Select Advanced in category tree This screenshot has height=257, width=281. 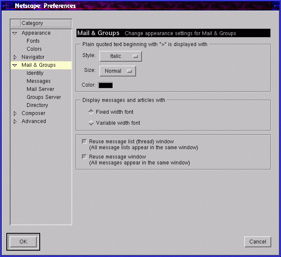point(34,121)
